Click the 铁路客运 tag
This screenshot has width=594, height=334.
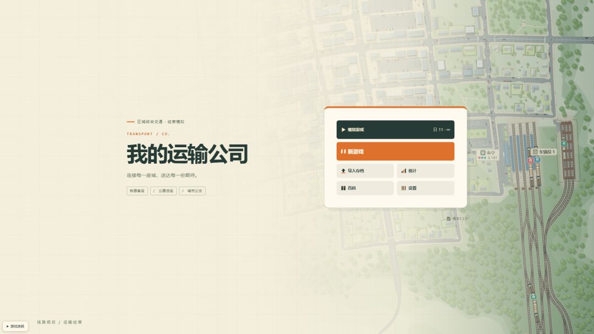[137, 191]
